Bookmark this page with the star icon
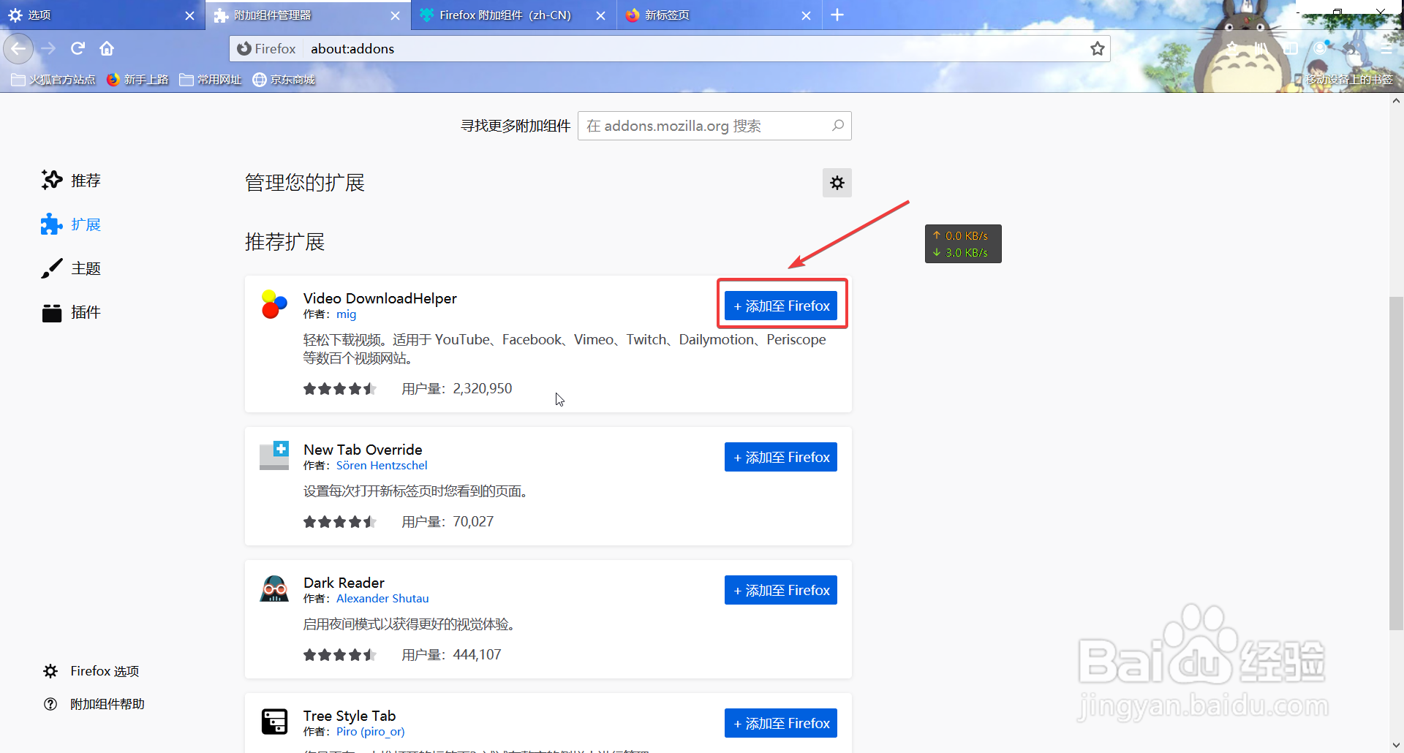The width and height of the screenshot is (1404, 753). 1097,48
